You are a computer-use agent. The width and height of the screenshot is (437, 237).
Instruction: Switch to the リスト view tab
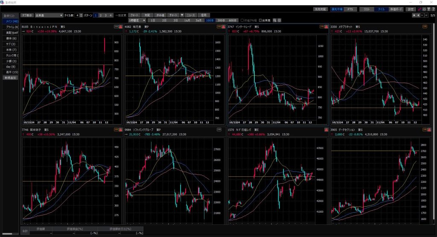click(x=366, y=9)
